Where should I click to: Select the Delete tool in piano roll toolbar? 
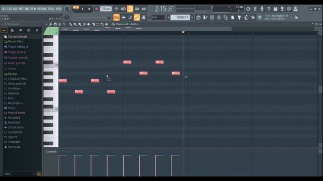coord(84,24)
